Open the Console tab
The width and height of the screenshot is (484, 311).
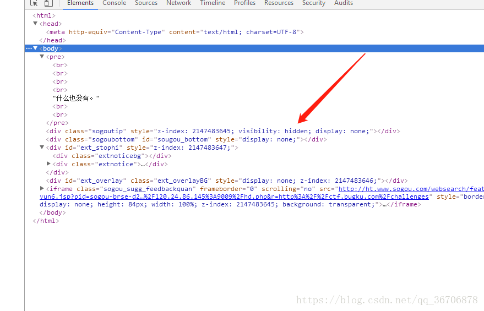coord(114,3)
